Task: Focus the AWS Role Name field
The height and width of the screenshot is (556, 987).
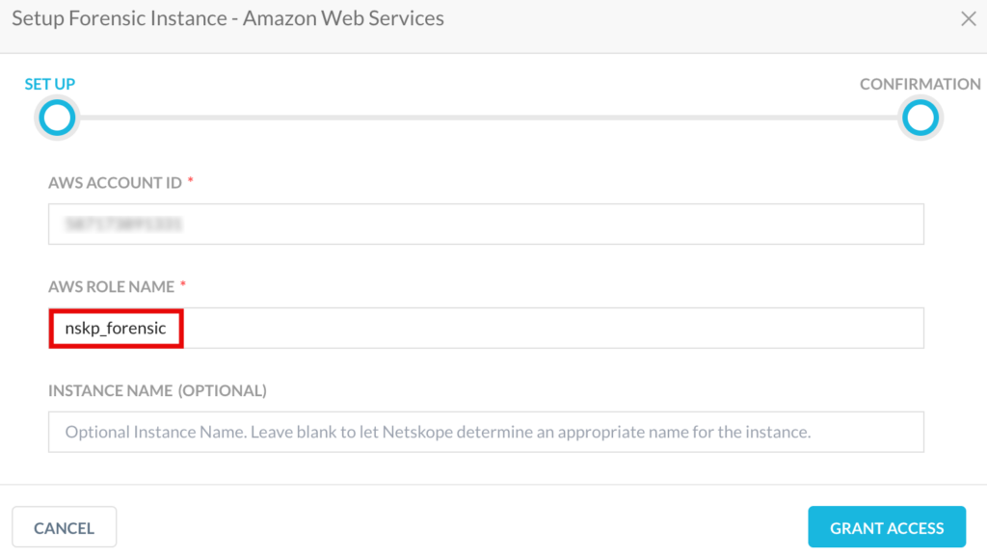Action: click(x=486, y=328)
